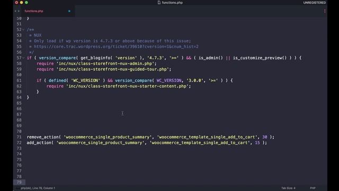This screenshot has height=191, width=339.
Task: Click line number 57 in the gutter
Action: coord(19,58)
